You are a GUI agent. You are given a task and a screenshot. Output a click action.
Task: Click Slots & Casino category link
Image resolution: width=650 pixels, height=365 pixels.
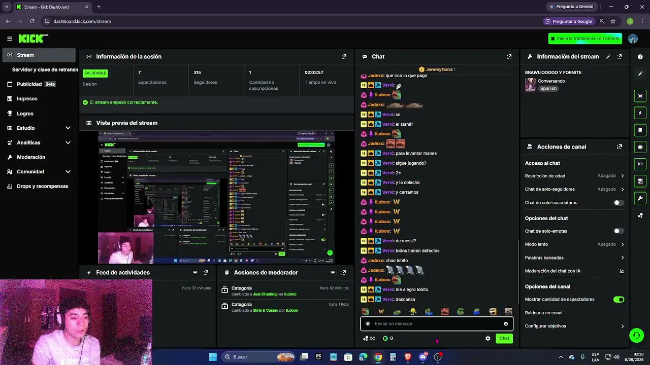268,310
